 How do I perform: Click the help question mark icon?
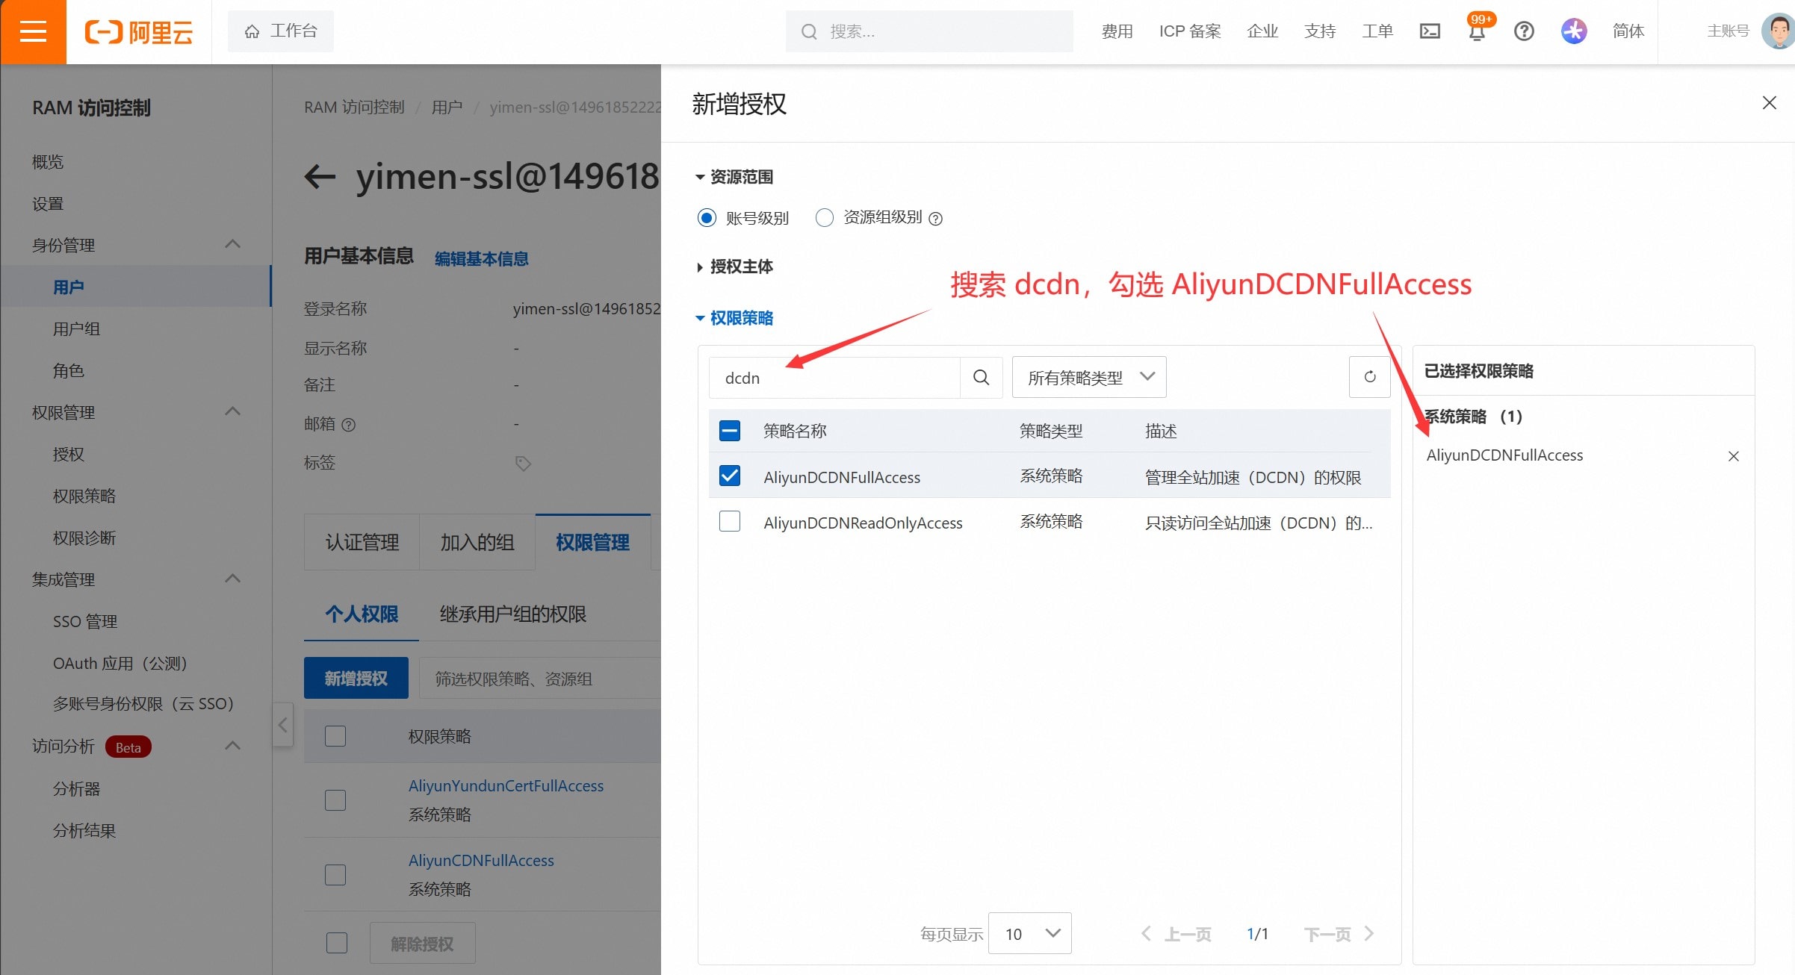1524,31
